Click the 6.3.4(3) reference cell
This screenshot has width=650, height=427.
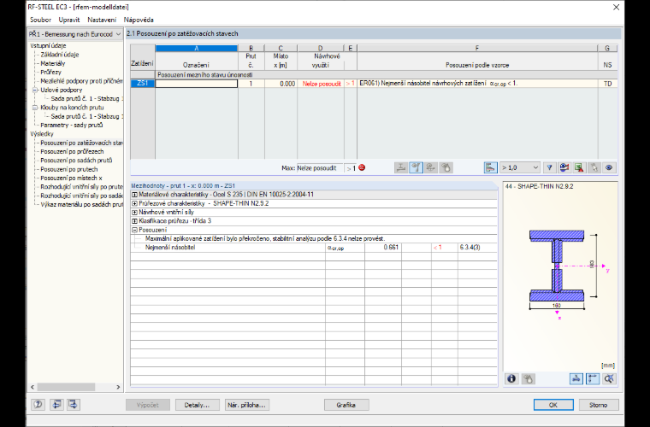pos(477,248)
